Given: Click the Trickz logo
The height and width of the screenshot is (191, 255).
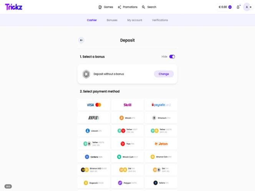Looking at the screenshot, I should (14, 7).
